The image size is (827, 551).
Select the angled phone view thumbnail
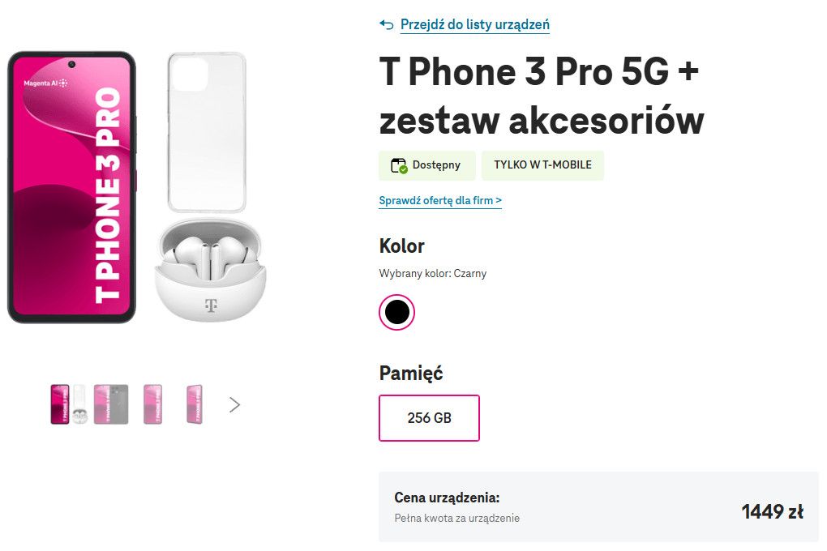pyautogui.click(x=194, y=404)
